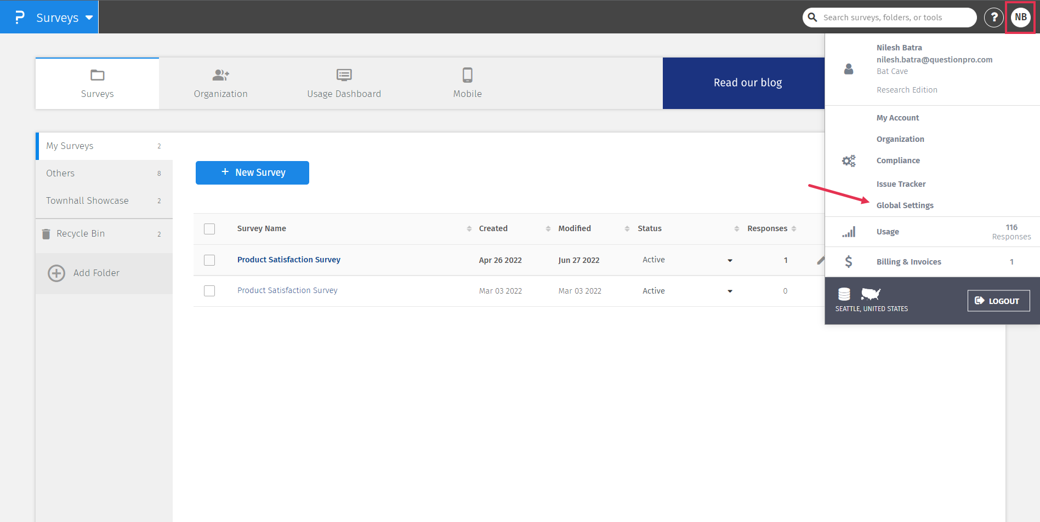Check the second Product Satisfaction Survey checkbox
This screenshot has height=522, width=1040.
[209, 291]
